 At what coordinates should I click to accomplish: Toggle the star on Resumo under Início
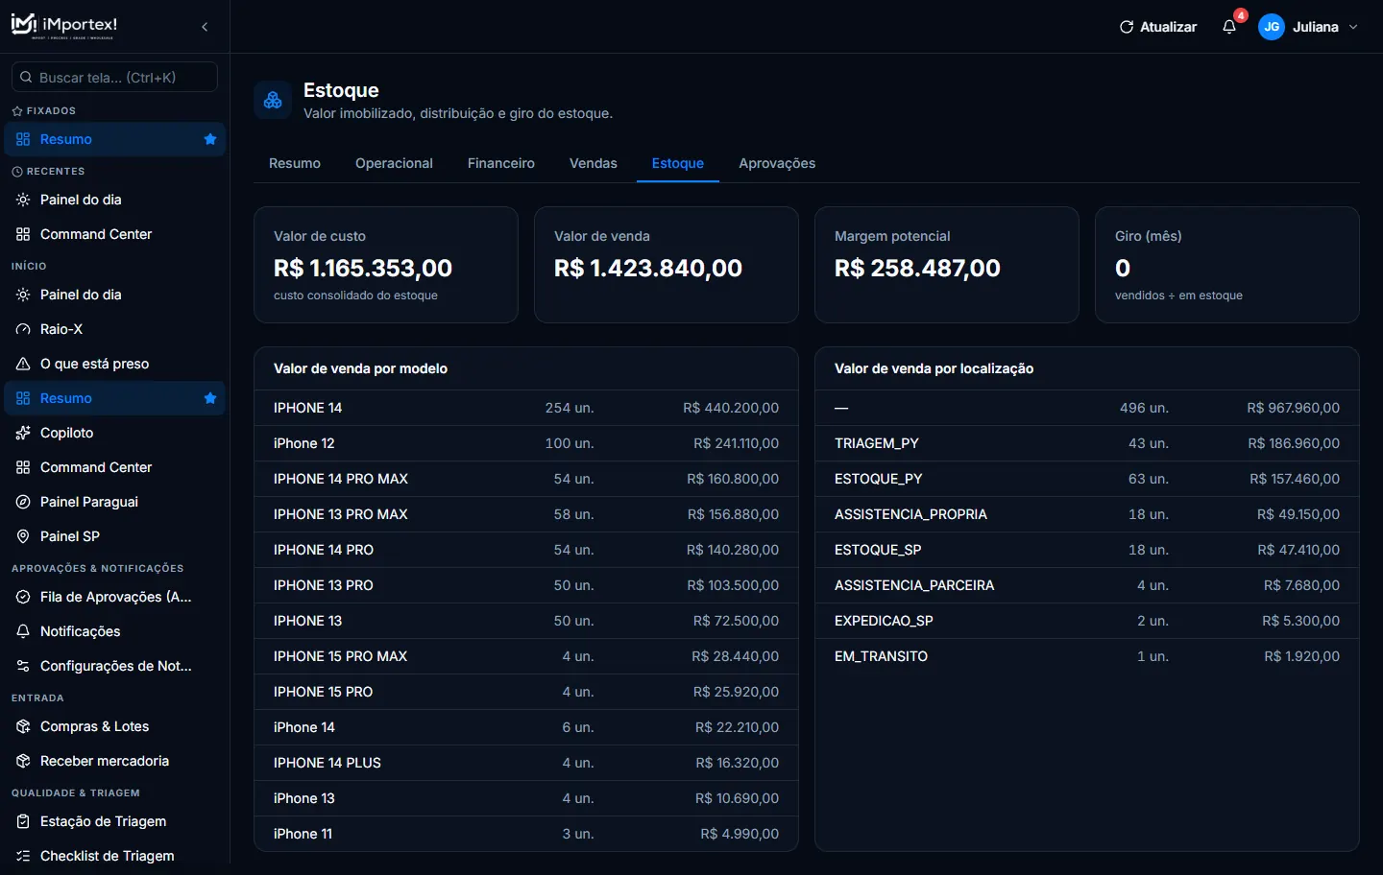point(210,398)
